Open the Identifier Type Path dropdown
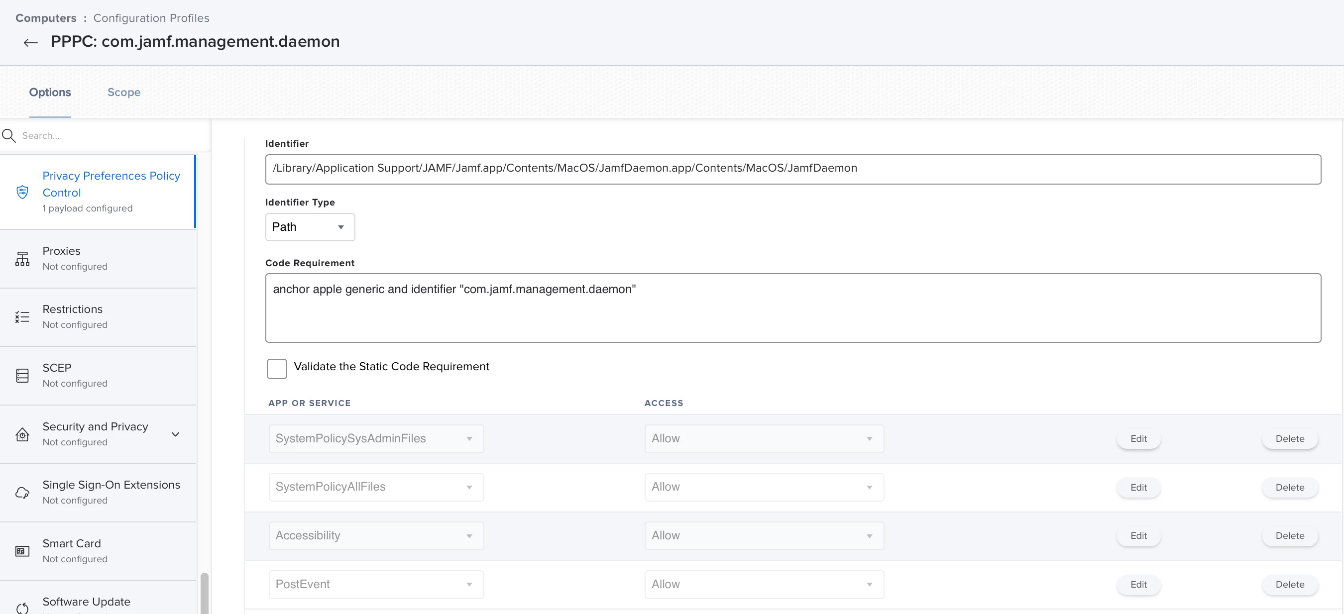The image size is (1344, 614). [x=310, y=227]
